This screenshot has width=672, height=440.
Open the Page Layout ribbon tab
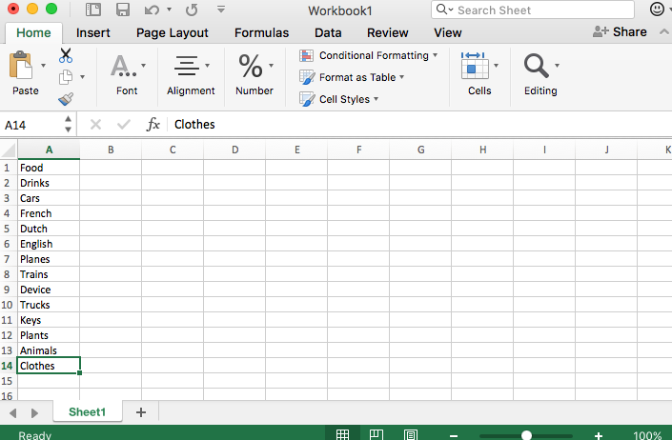(x=173, y=33)
